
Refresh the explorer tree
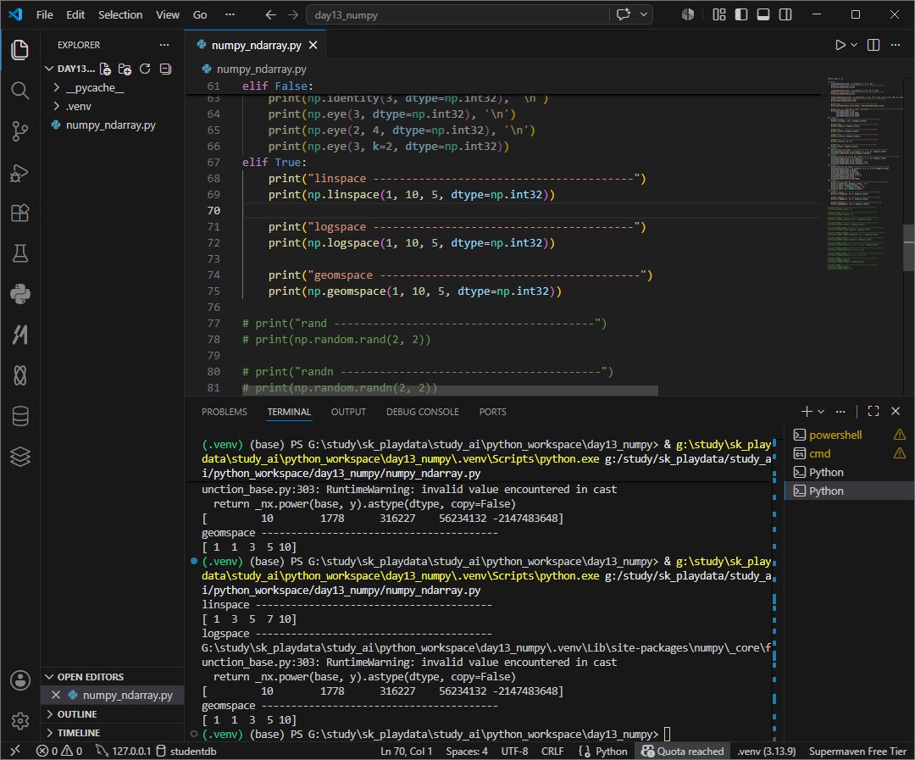[x=146, y=69]
